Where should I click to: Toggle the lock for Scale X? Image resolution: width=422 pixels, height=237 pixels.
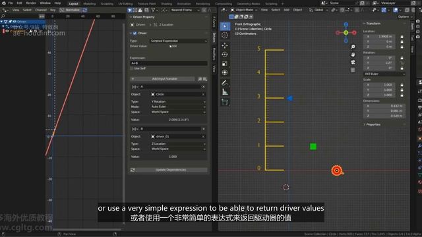coord(402,85)
